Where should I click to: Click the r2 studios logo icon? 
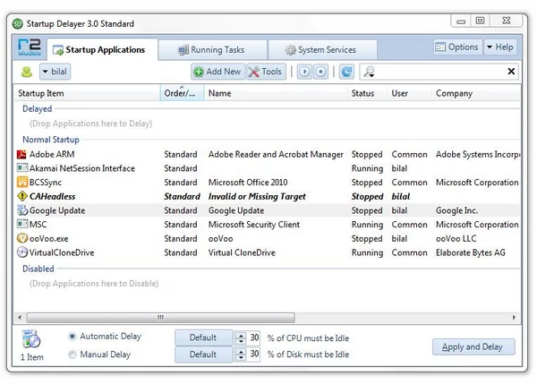pyautogui.click(x=30, y=47)
